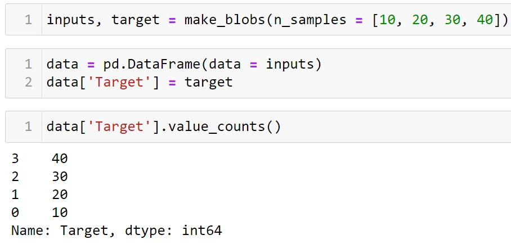Select line number 1 of the value_counts cell
The width and height of the screenshot is (511, 244).
[x=28, y=126]
